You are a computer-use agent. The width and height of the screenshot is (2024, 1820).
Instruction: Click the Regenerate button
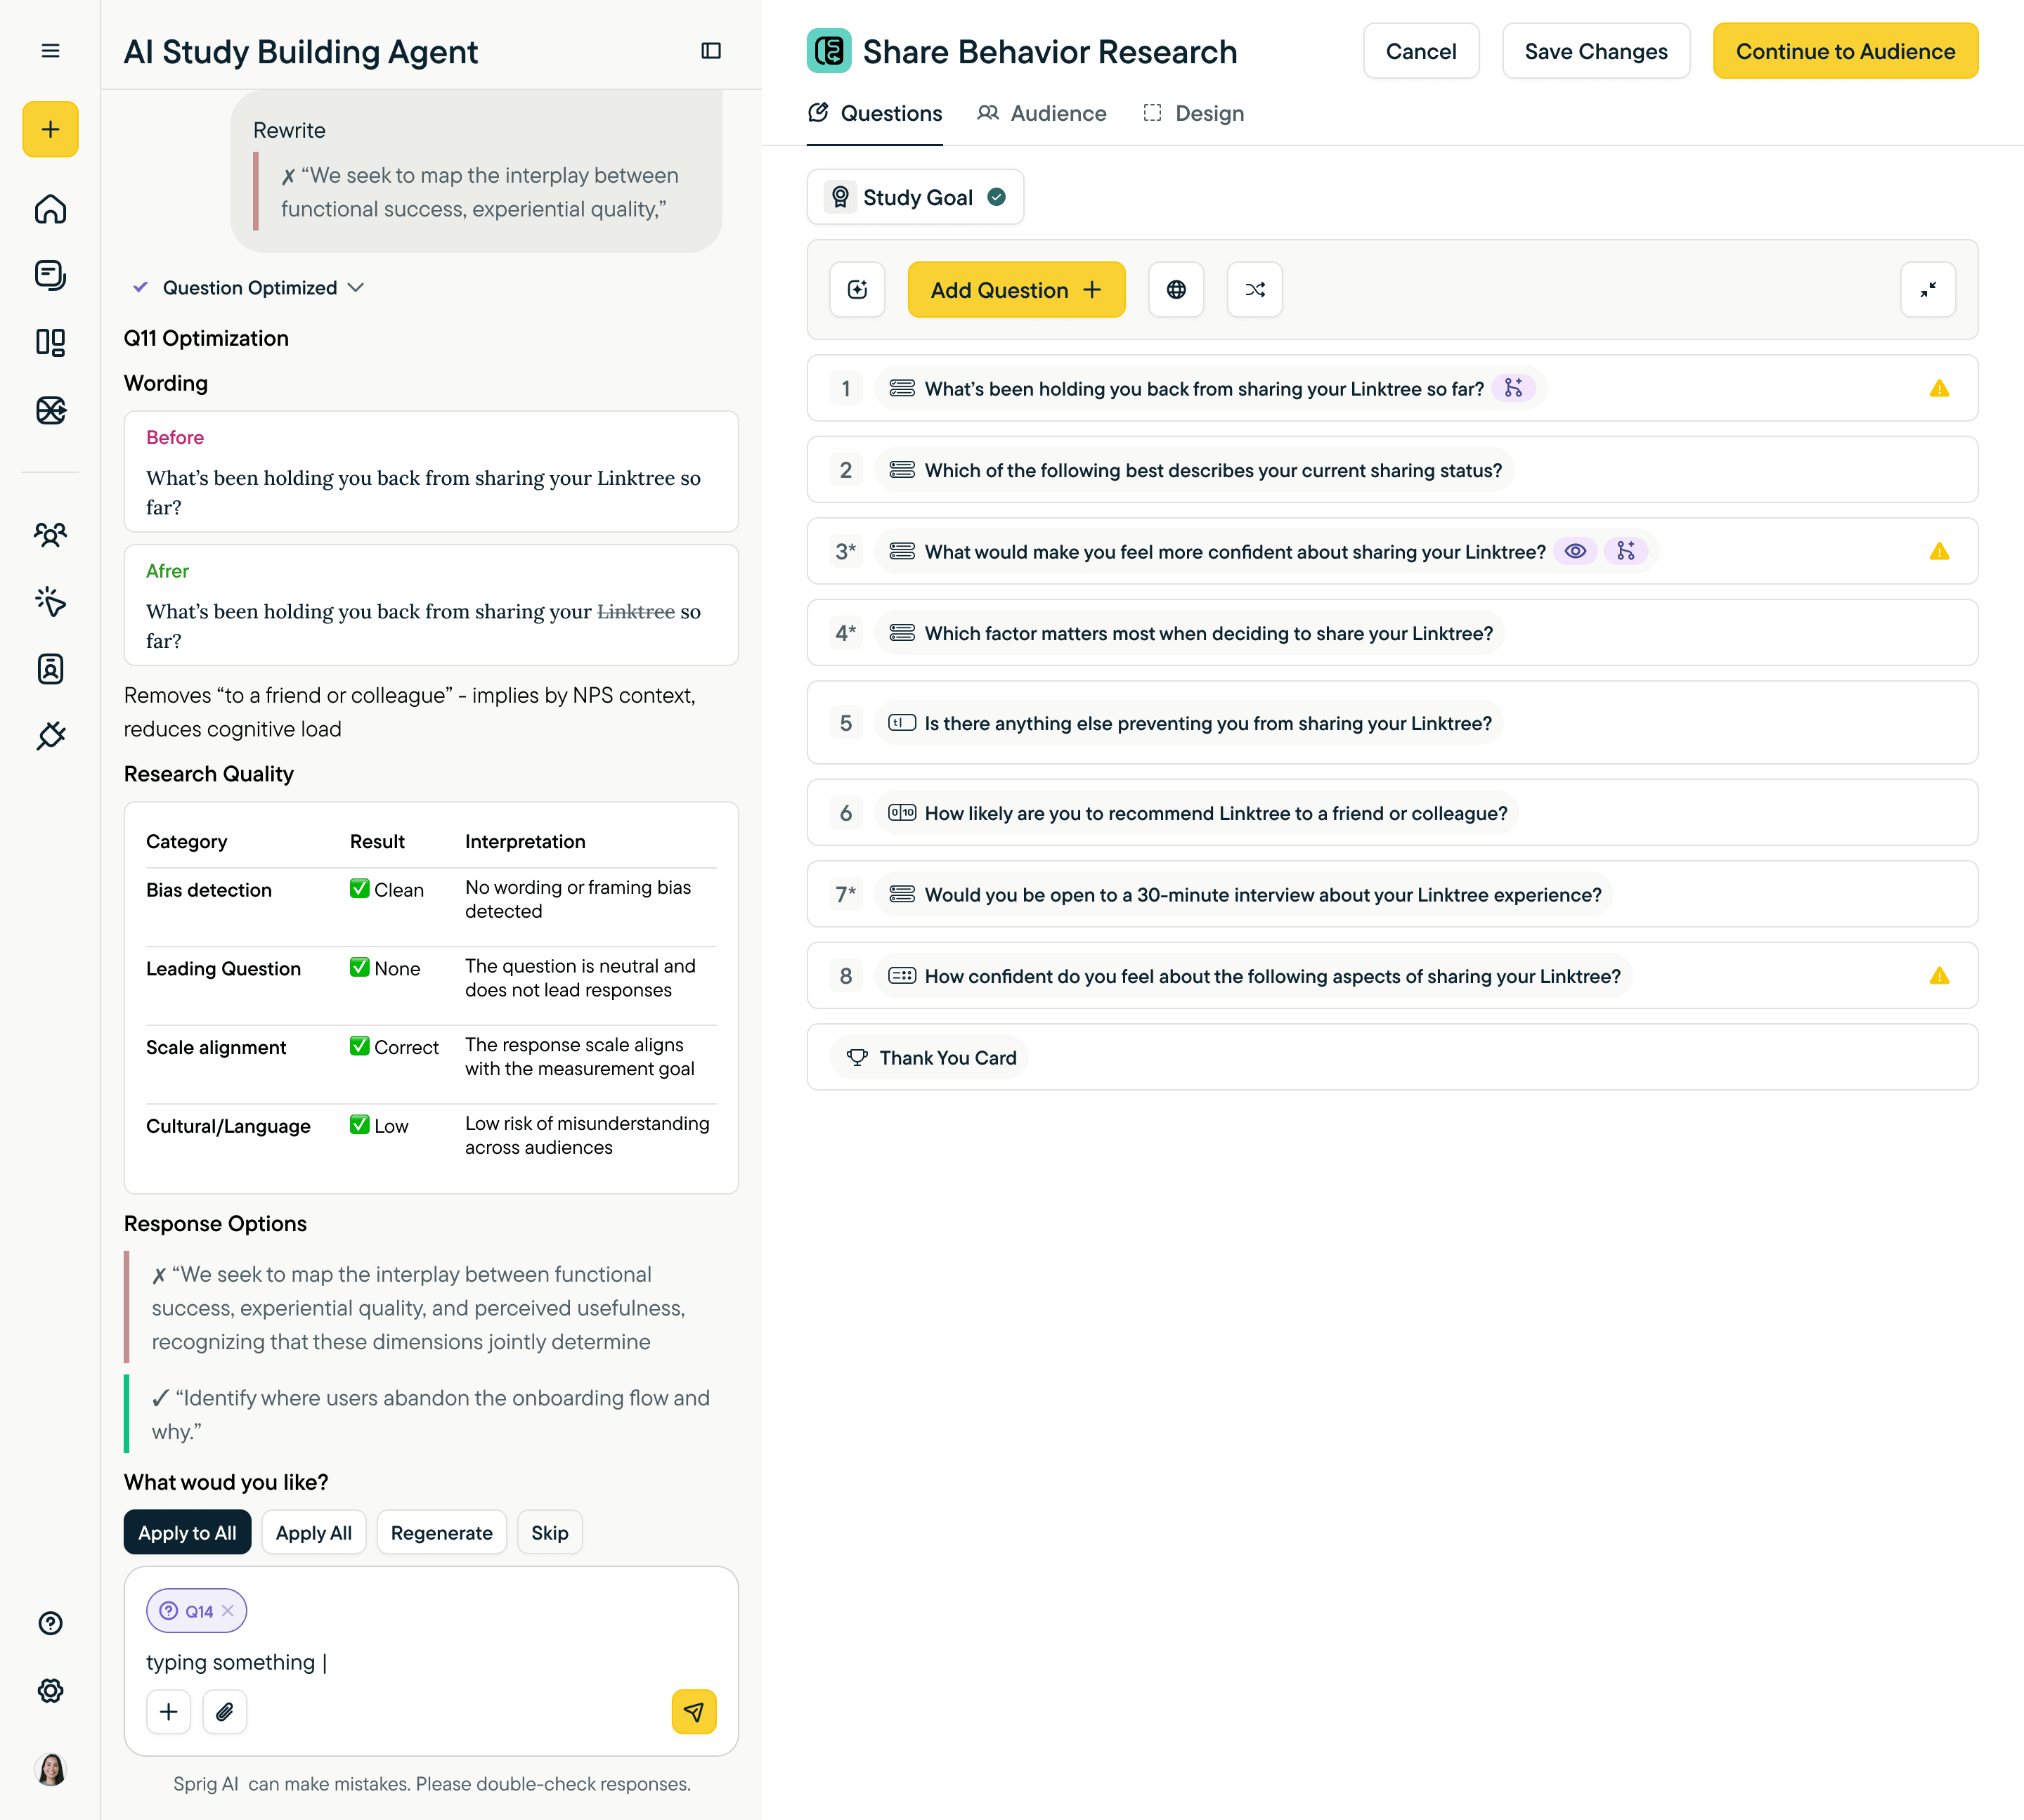(442, 1533)
